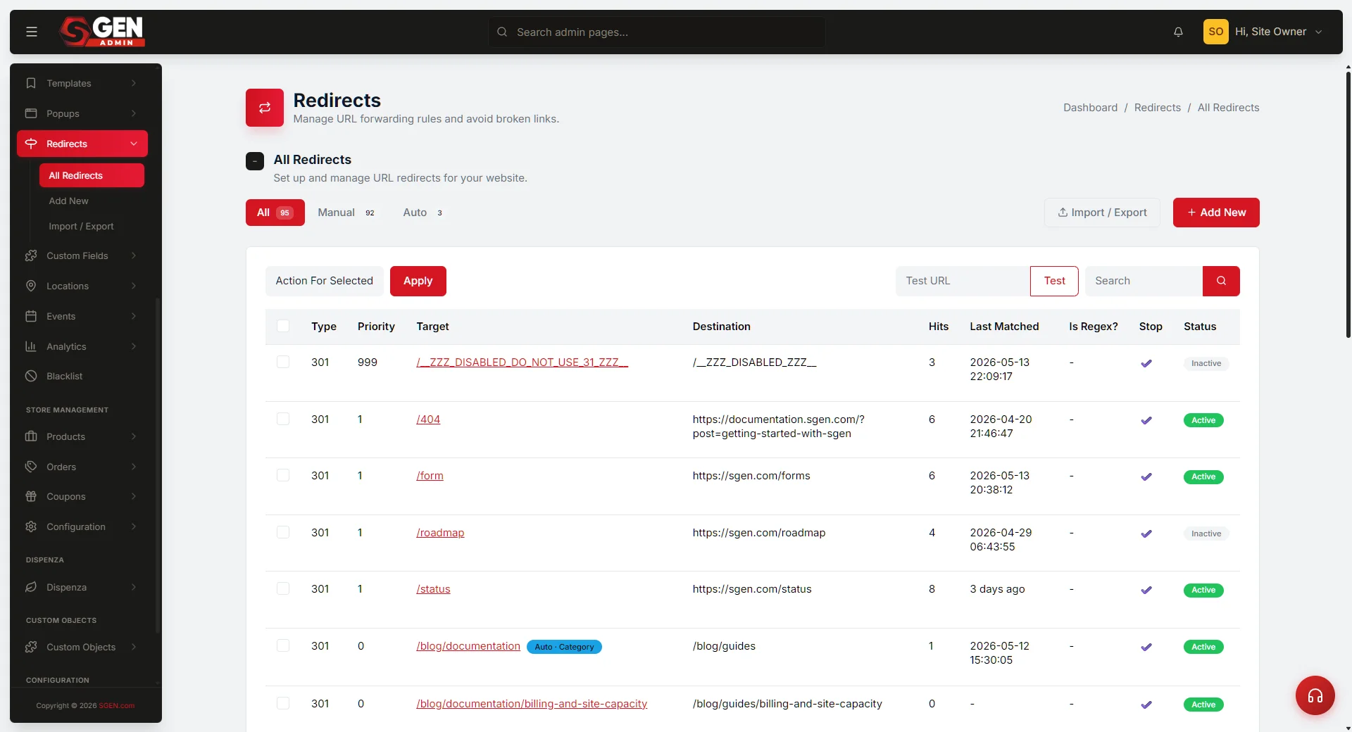Click the Locations pin icon

click(x=31, y=286)
